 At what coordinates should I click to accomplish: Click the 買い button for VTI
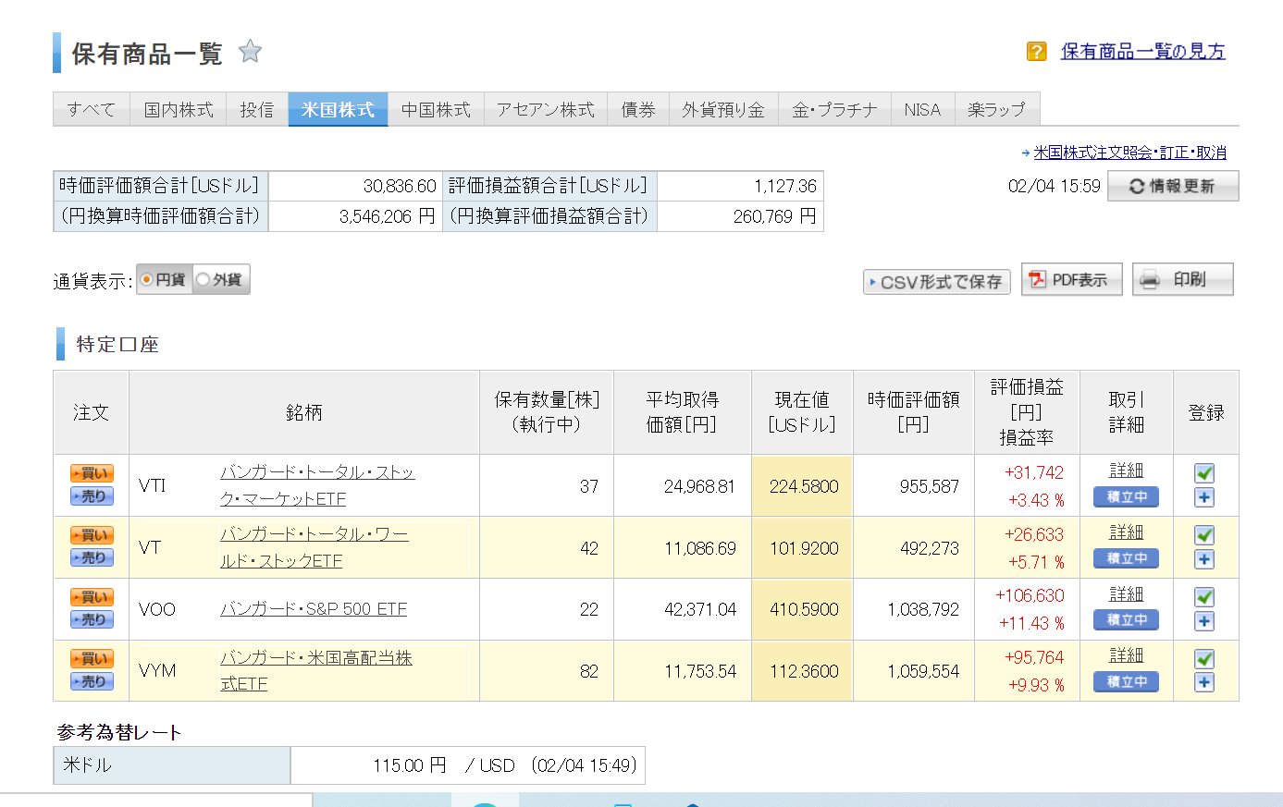[92, 473]
